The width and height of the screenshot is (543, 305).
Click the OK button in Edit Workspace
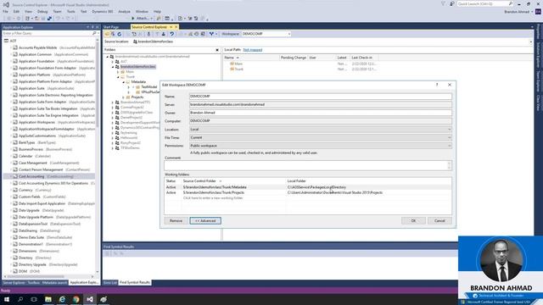pyautogui.click(x=413, y=220)
